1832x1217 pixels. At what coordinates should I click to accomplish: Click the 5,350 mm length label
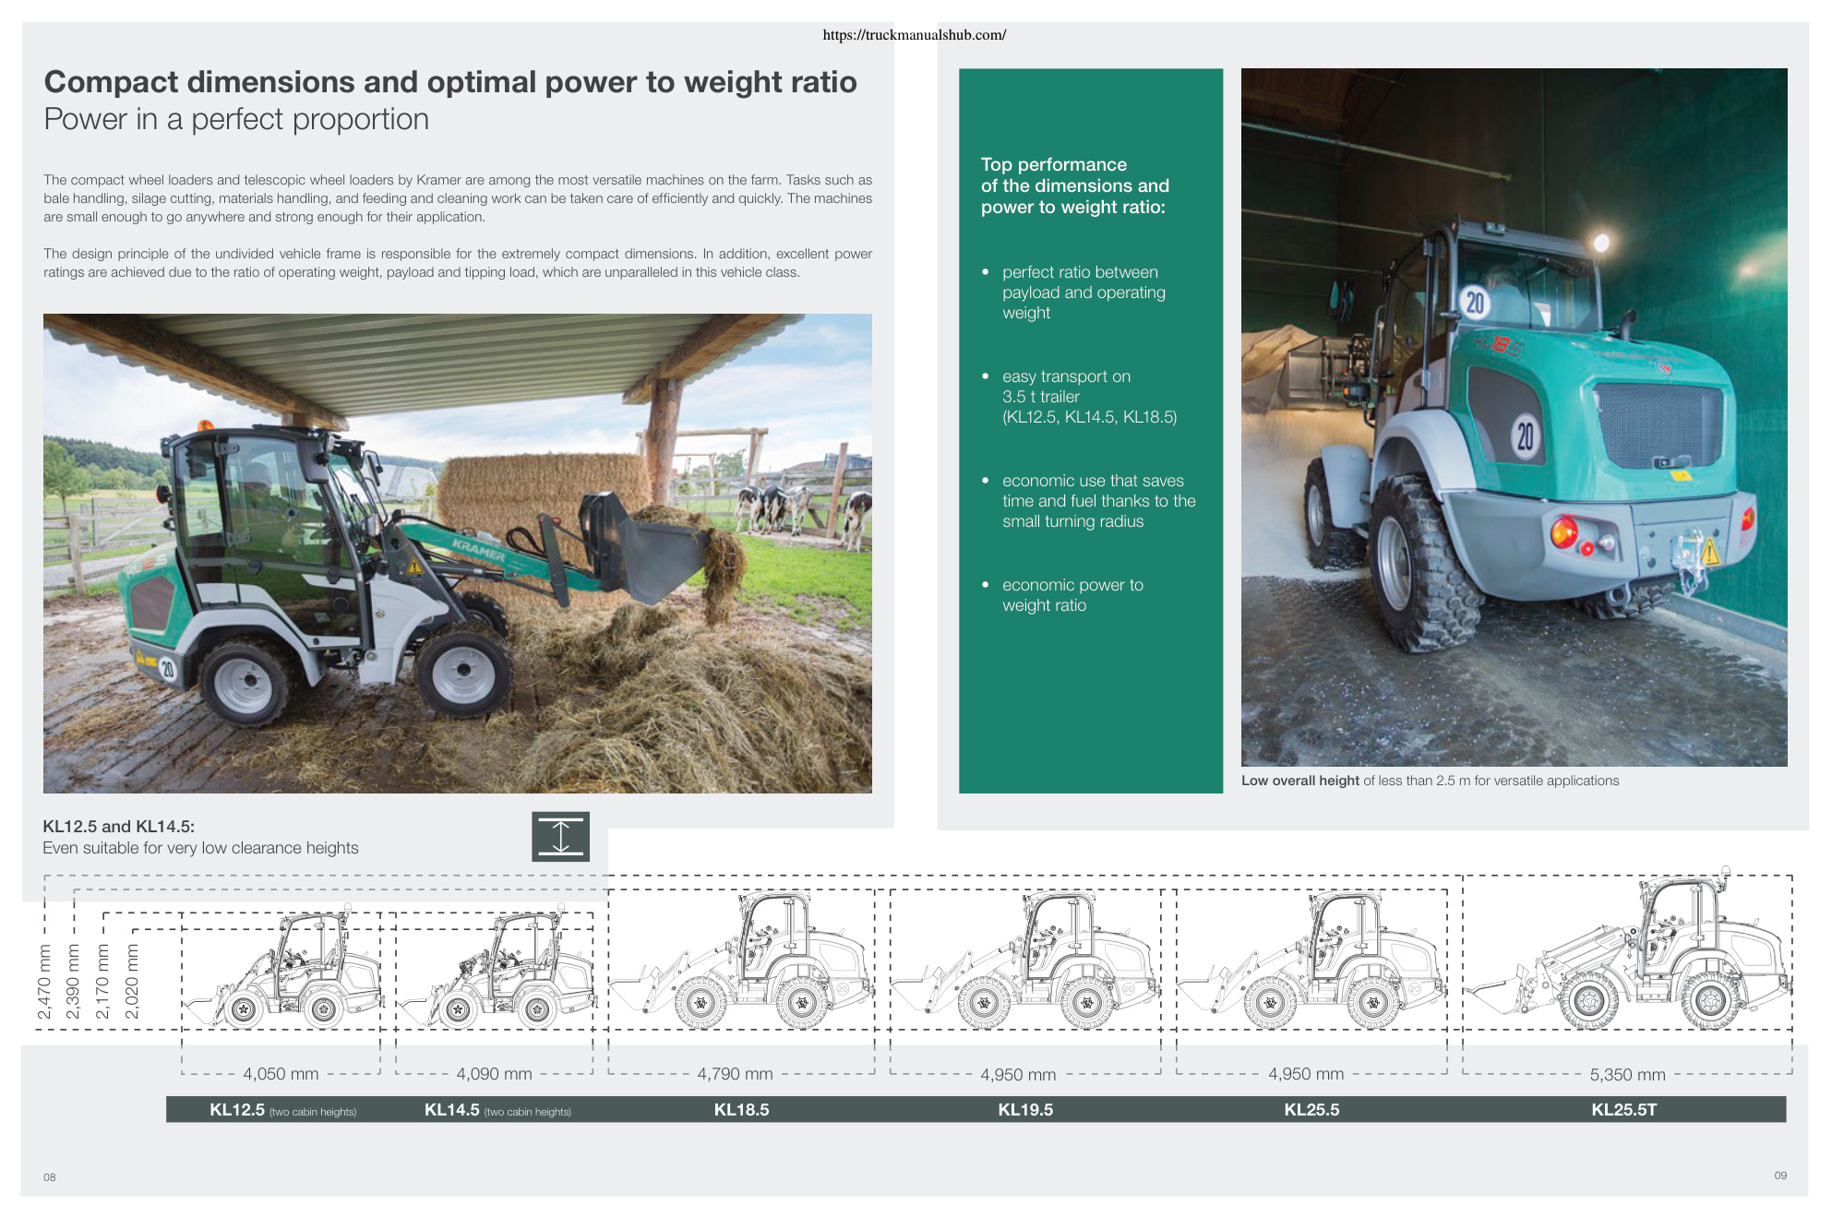[x=1628, y=1075]
